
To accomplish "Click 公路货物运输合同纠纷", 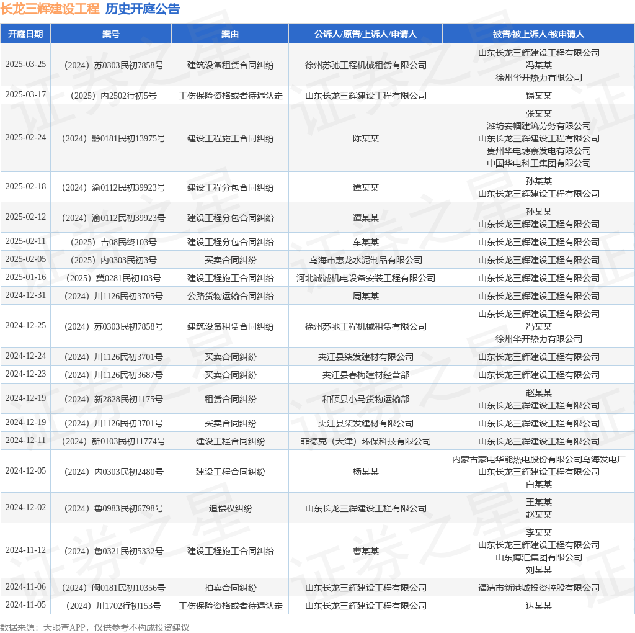I will [x=231, y=296].
